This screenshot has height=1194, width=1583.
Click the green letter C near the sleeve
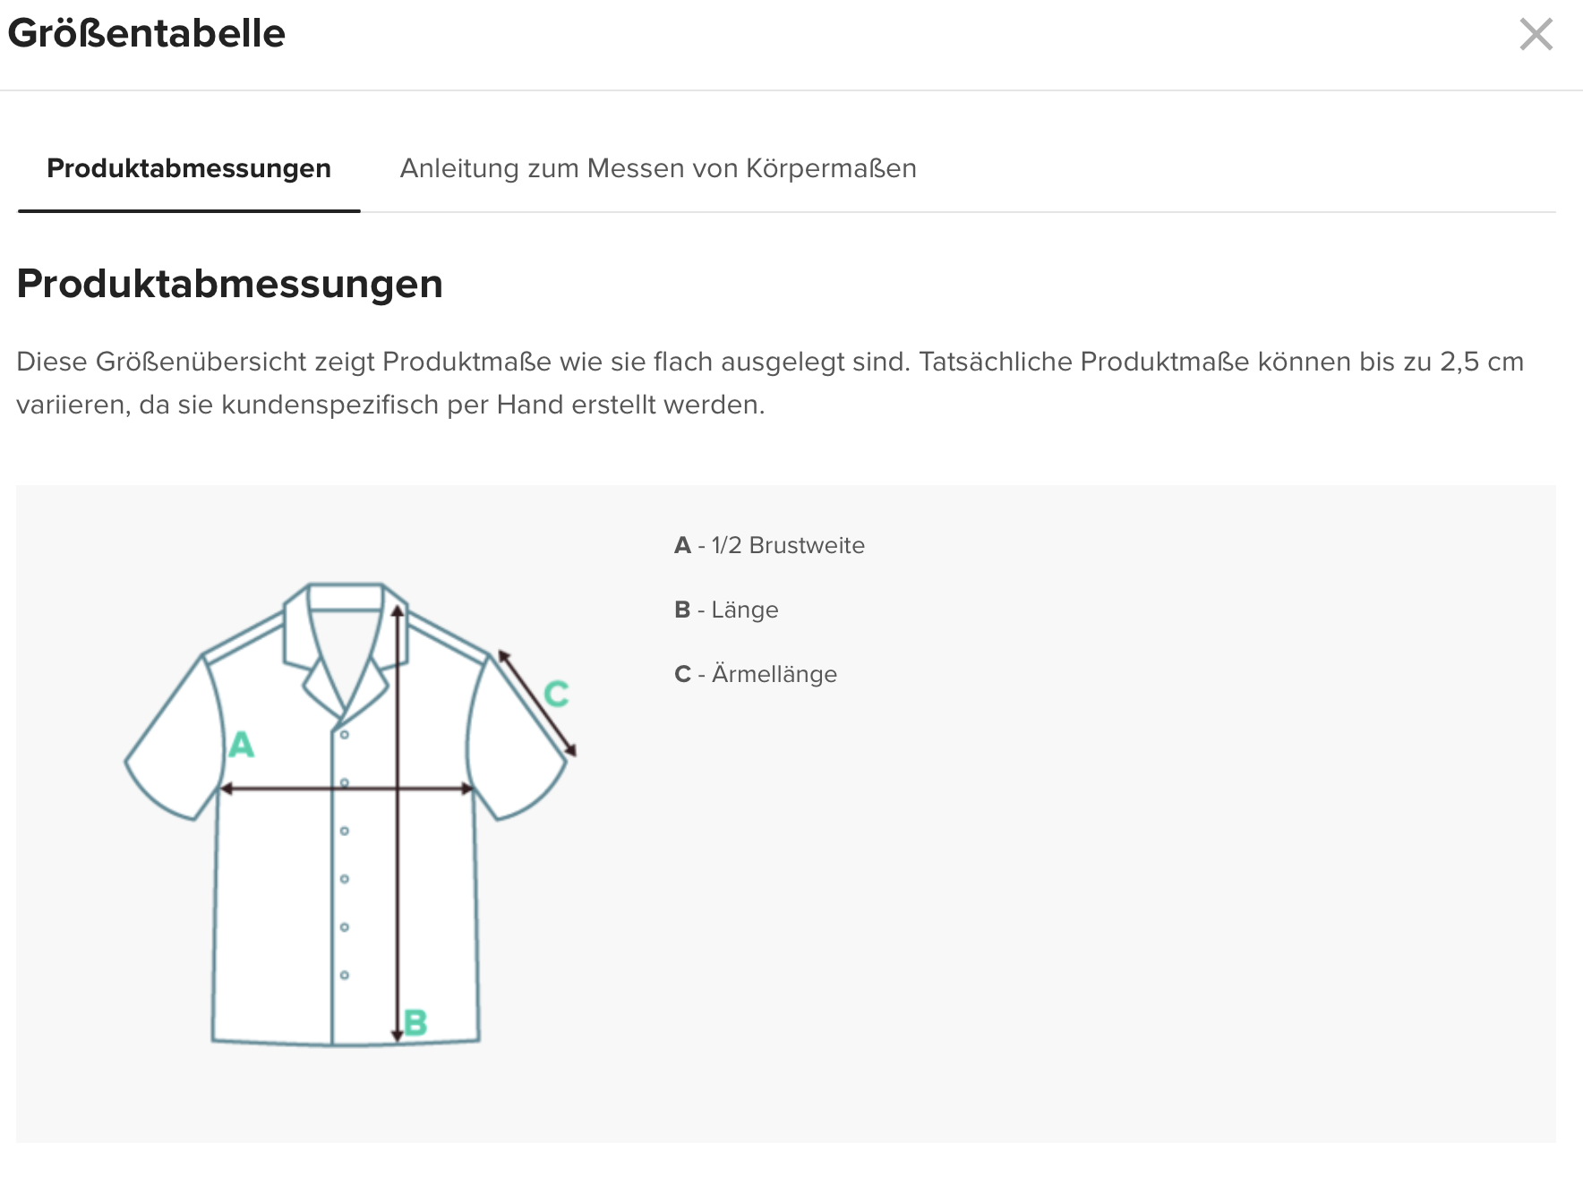[556, 694]
